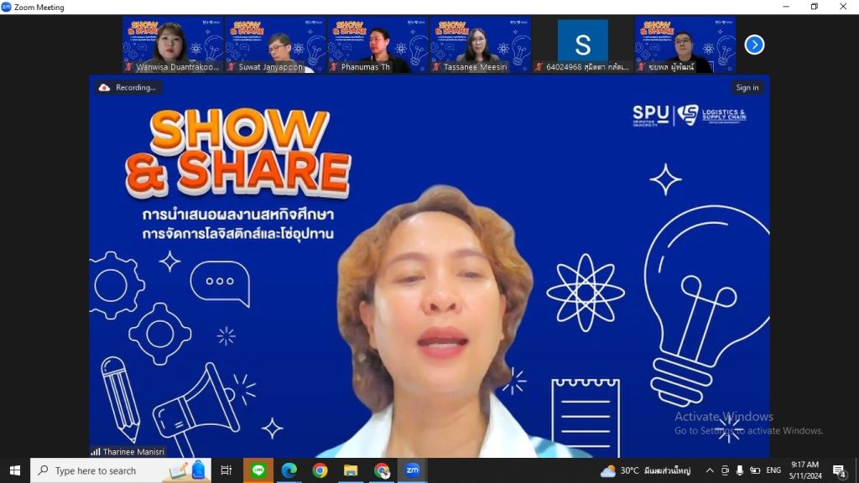
Task: Show next participants with blue arrow
Action: pyautogui.click(x=754, y=45)
